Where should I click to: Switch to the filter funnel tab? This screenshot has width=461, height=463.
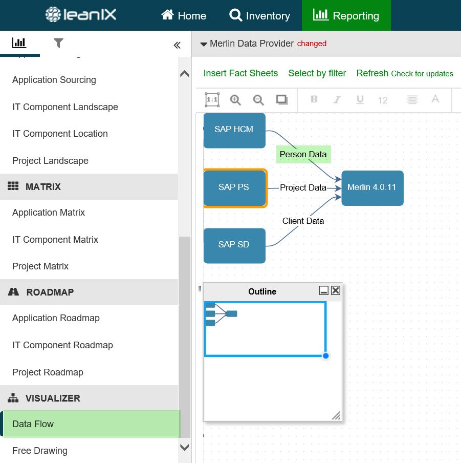(58, 43)
